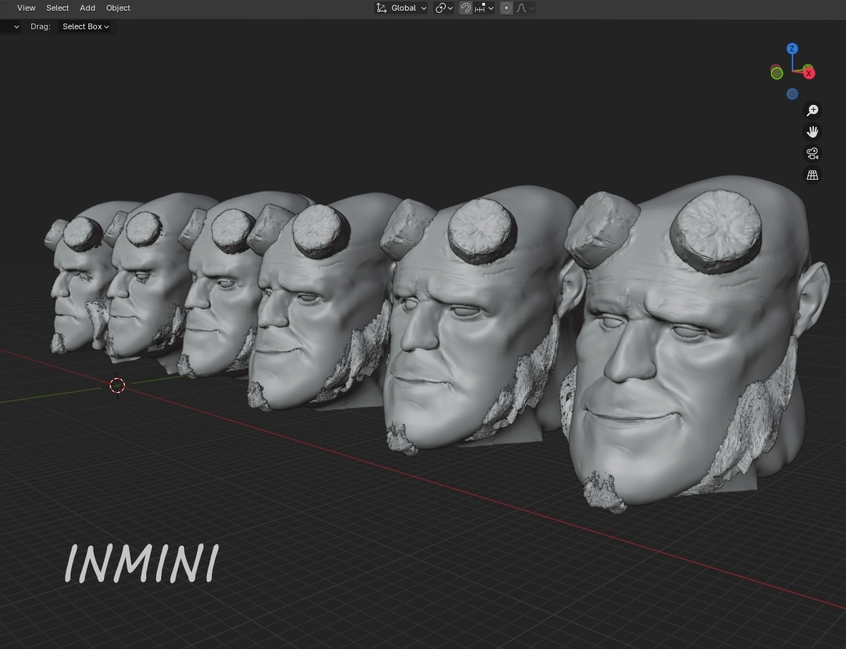This screenshot has width=846, height=649.
Task: Click the Z axis on the navigation gizmo
Action: click(x=792, y=48)
